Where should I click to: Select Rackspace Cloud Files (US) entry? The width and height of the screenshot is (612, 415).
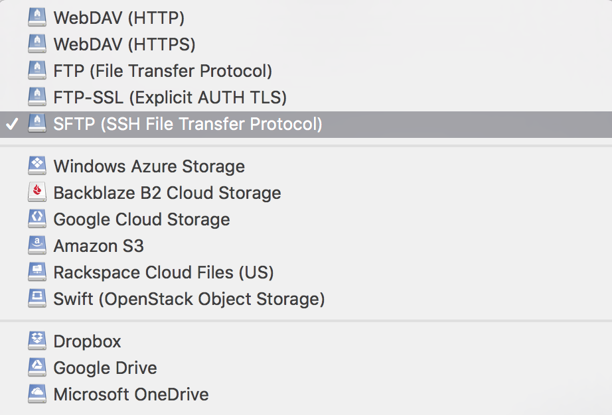pyautogui.click(x=163, y=272)
